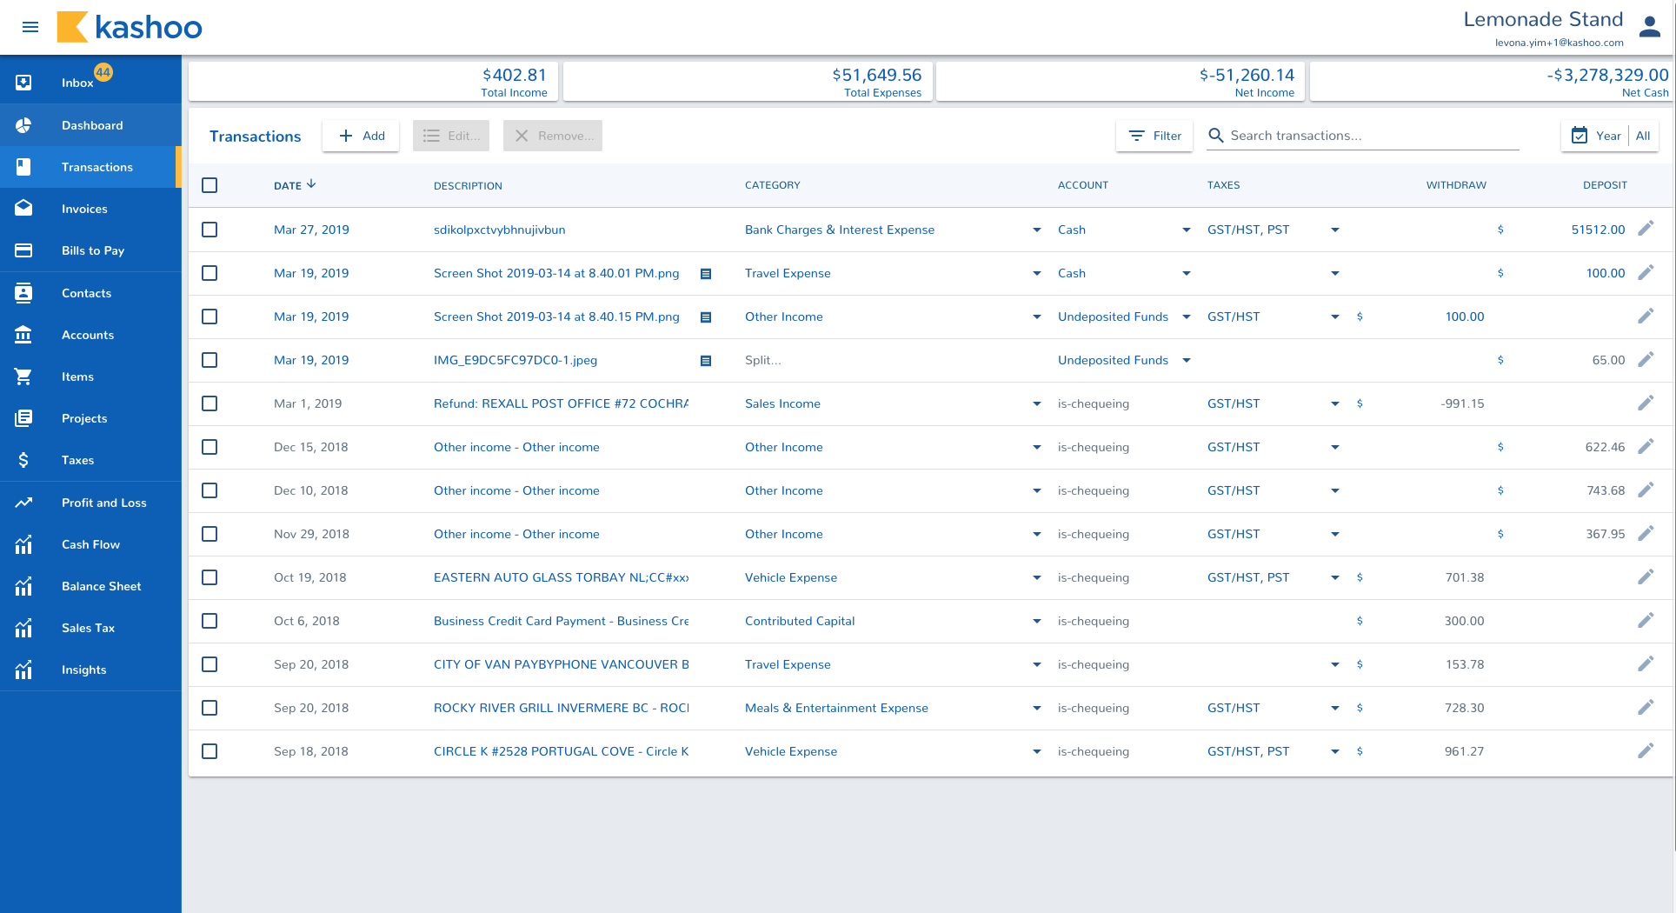Open Profit and Loss report
The width and height of the screenshot is (1676, 913).
[103, 503]
